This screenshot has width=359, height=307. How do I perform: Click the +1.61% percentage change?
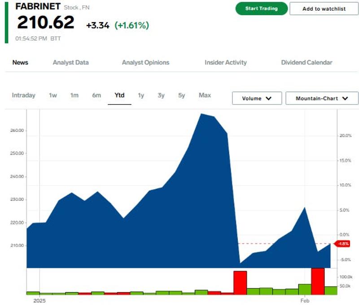132,26
